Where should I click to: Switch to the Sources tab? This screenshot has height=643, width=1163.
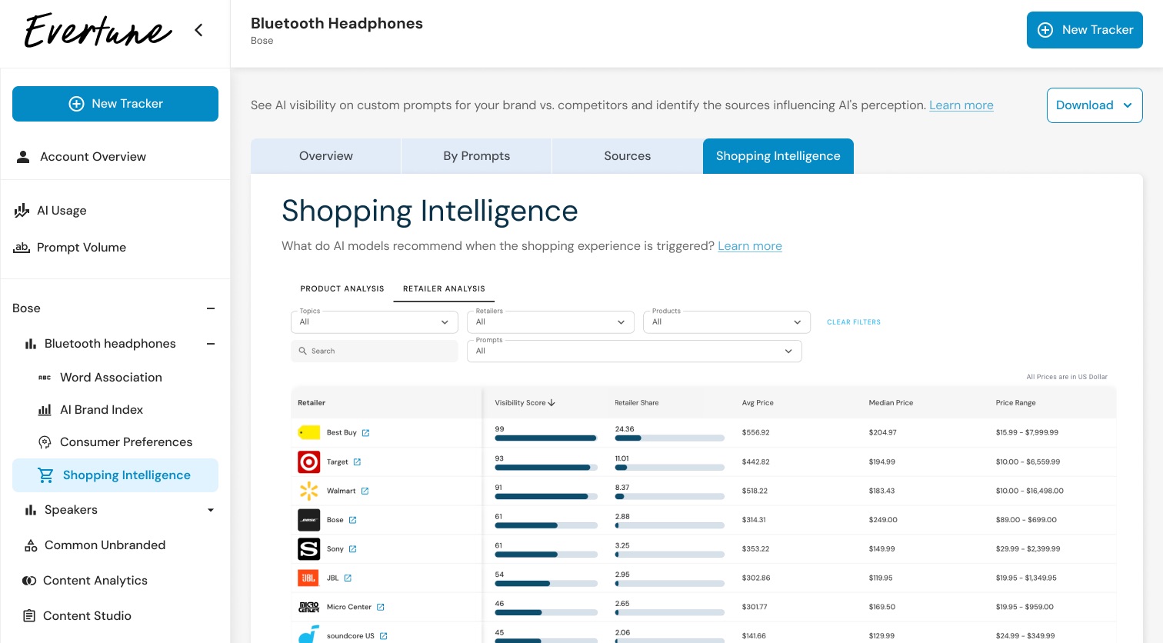(x=628, y=156)
